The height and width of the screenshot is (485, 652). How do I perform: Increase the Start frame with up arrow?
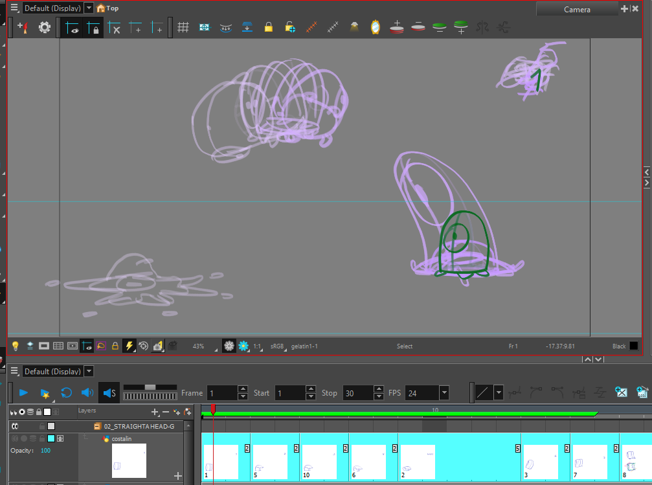[x=311, y=389]
